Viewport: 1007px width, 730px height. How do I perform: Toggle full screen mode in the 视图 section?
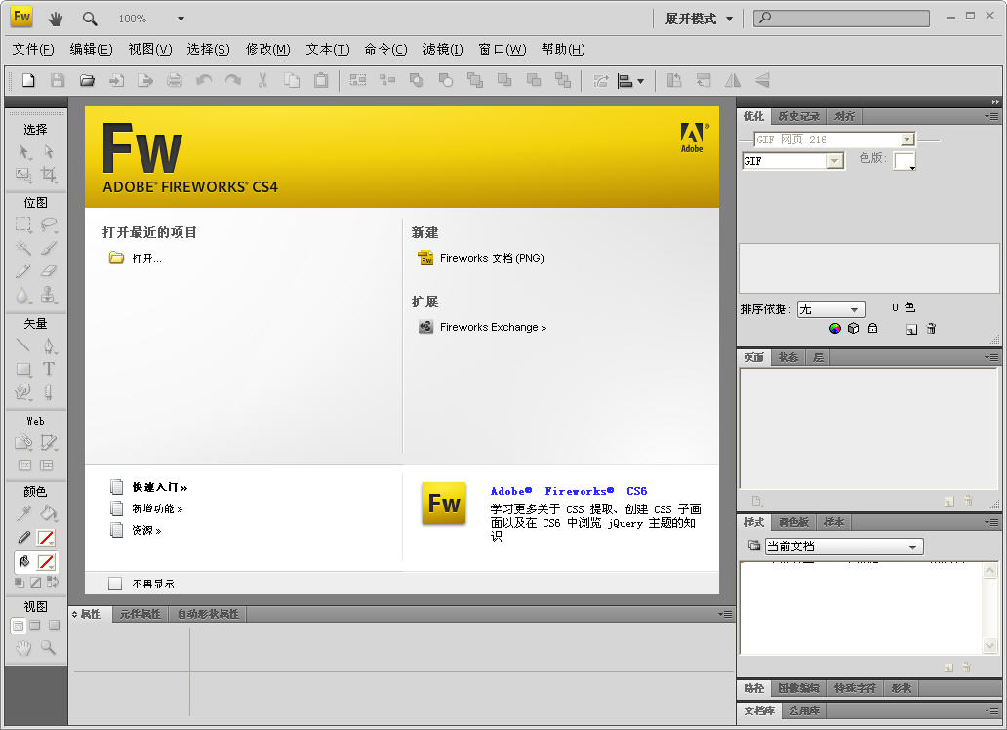36,626
